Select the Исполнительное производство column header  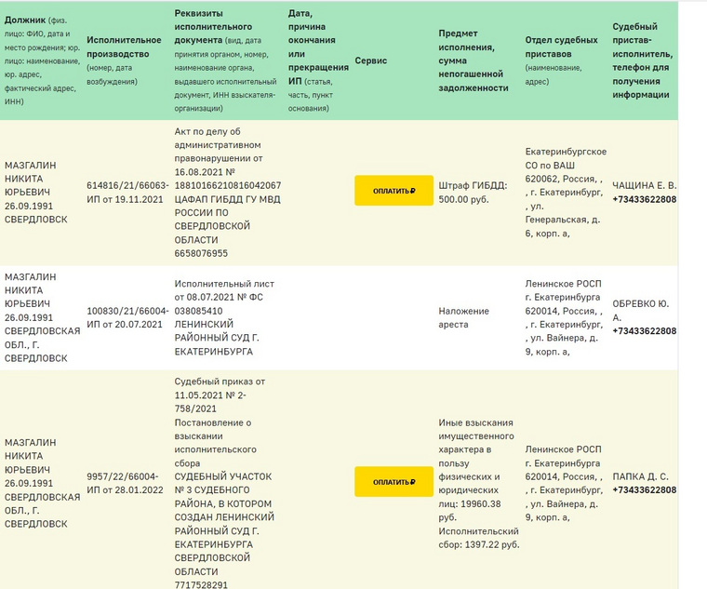pyautogui.click(x=124, y=60)
